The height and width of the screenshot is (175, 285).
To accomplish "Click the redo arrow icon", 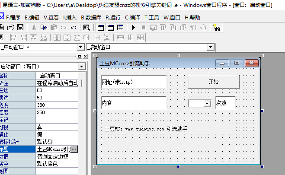I will [x=64, y=28].
